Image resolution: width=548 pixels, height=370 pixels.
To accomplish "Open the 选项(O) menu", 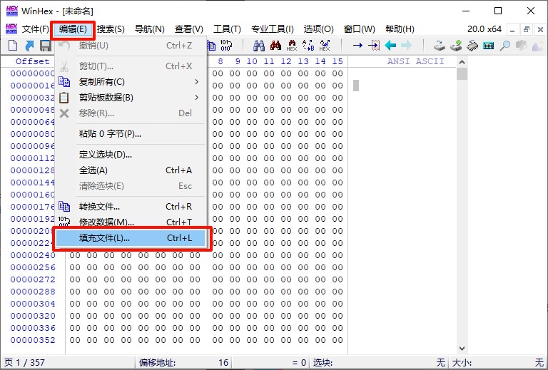I will tap(318, 29).
